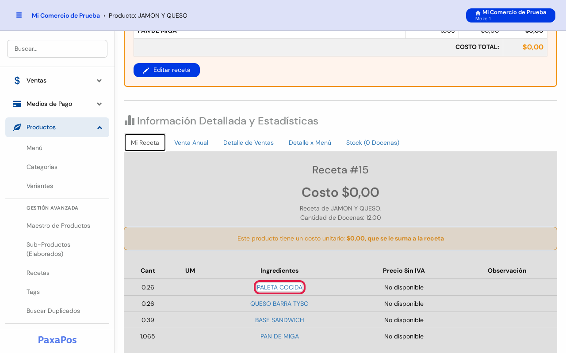
Task: Click the 0.39 quantity cell
Action: tap(148, 320)
